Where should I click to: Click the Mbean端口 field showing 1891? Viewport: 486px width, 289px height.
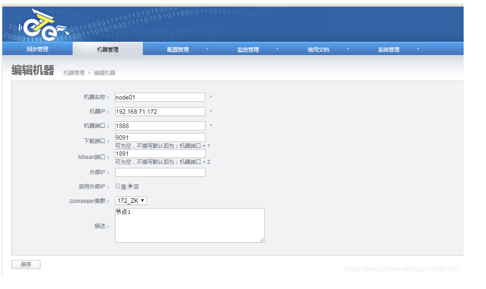tap(160, 153)
